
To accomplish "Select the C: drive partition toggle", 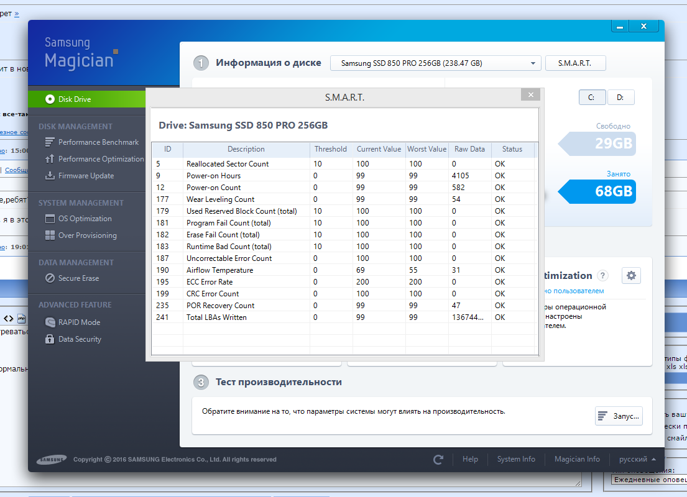I will [x=591, y=98].
